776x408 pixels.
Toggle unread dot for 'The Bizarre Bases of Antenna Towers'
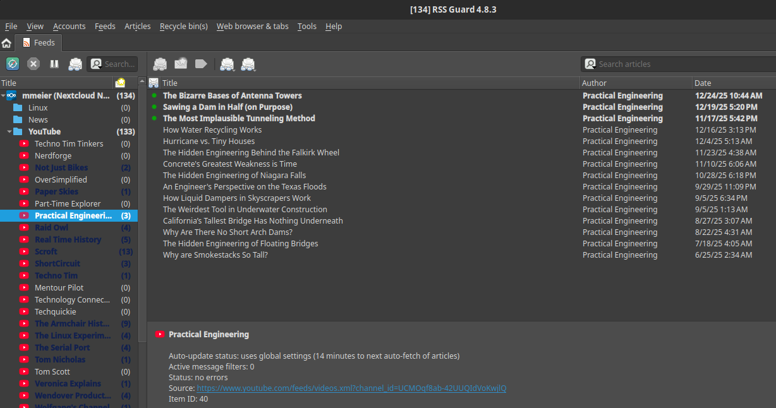pyautogui.click(x=155, y=95)
